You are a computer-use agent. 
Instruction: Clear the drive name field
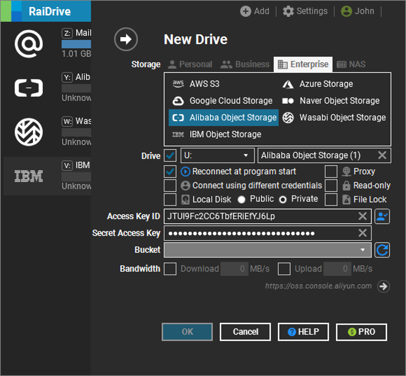pyautogui.click(x=382, y=155)
